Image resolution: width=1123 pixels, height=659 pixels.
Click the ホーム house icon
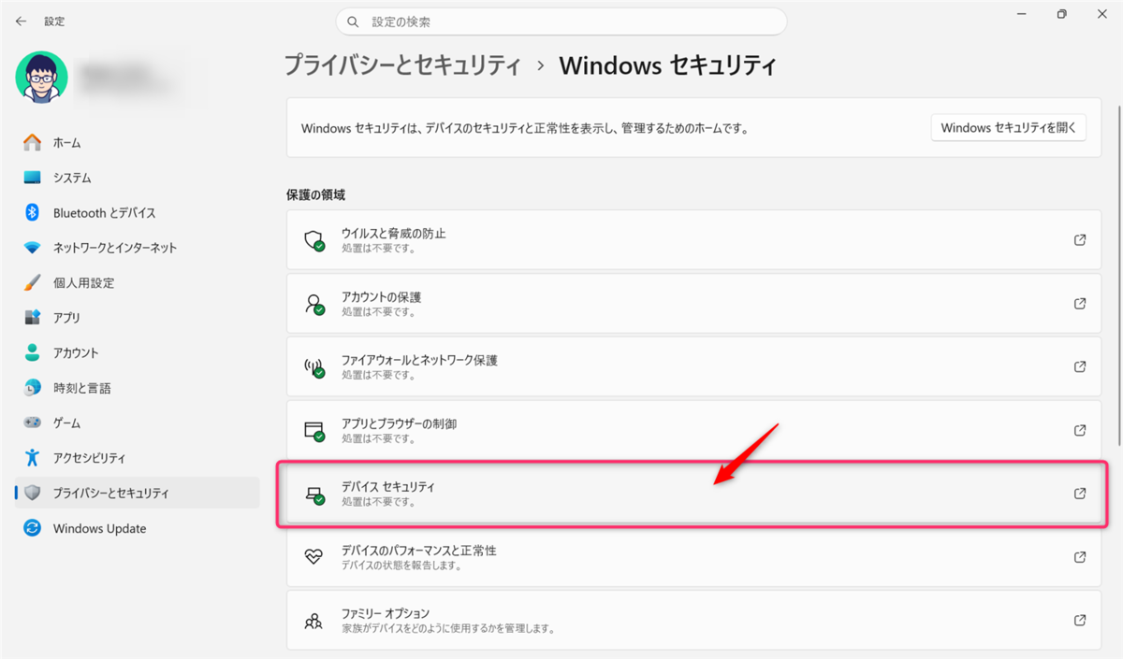(x=33, y=142)
